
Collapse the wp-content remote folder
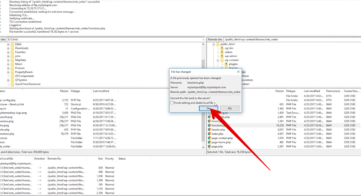click(218, 60)
